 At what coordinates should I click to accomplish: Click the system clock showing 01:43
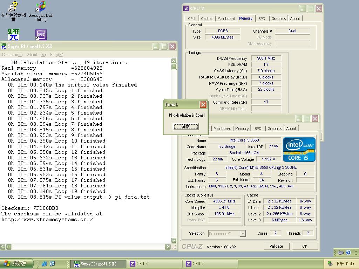[345, 264]
